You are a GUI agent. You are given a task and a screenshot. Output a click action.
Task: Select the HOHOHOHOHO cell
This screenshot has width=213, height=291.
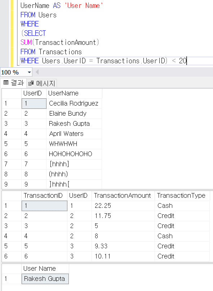point(74,154)
